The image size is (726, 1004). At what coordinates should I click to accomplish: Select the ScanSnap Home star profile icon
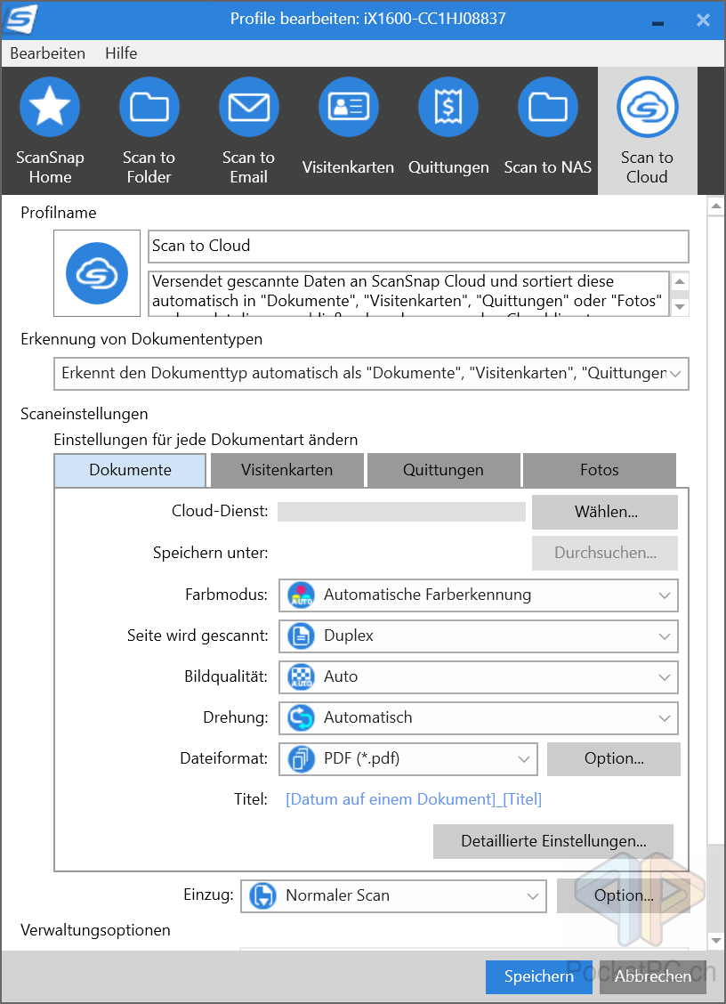[50, 107]
